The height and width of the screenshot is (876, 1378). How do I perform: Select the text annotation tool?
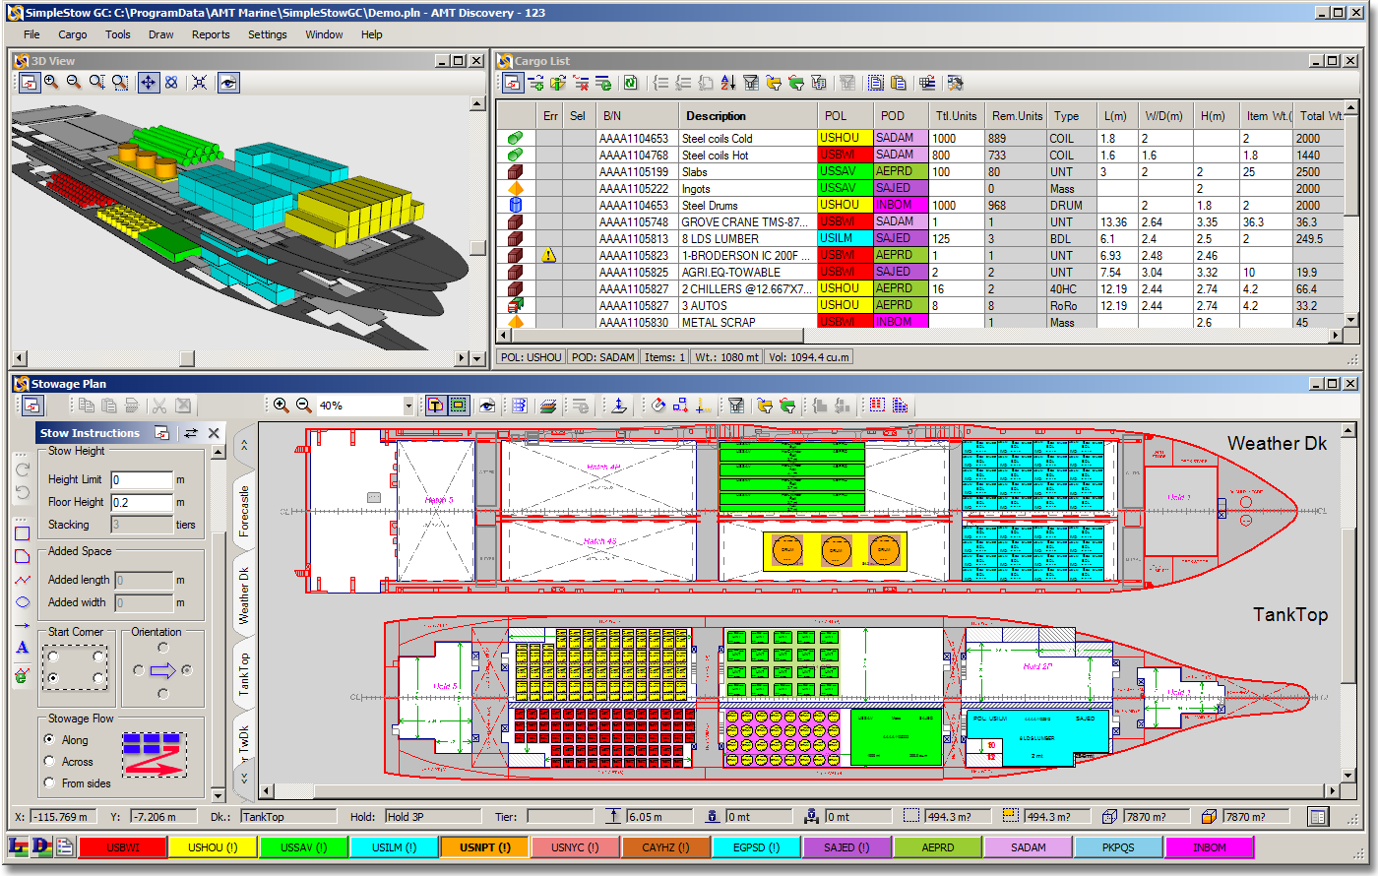click(23, 648)
